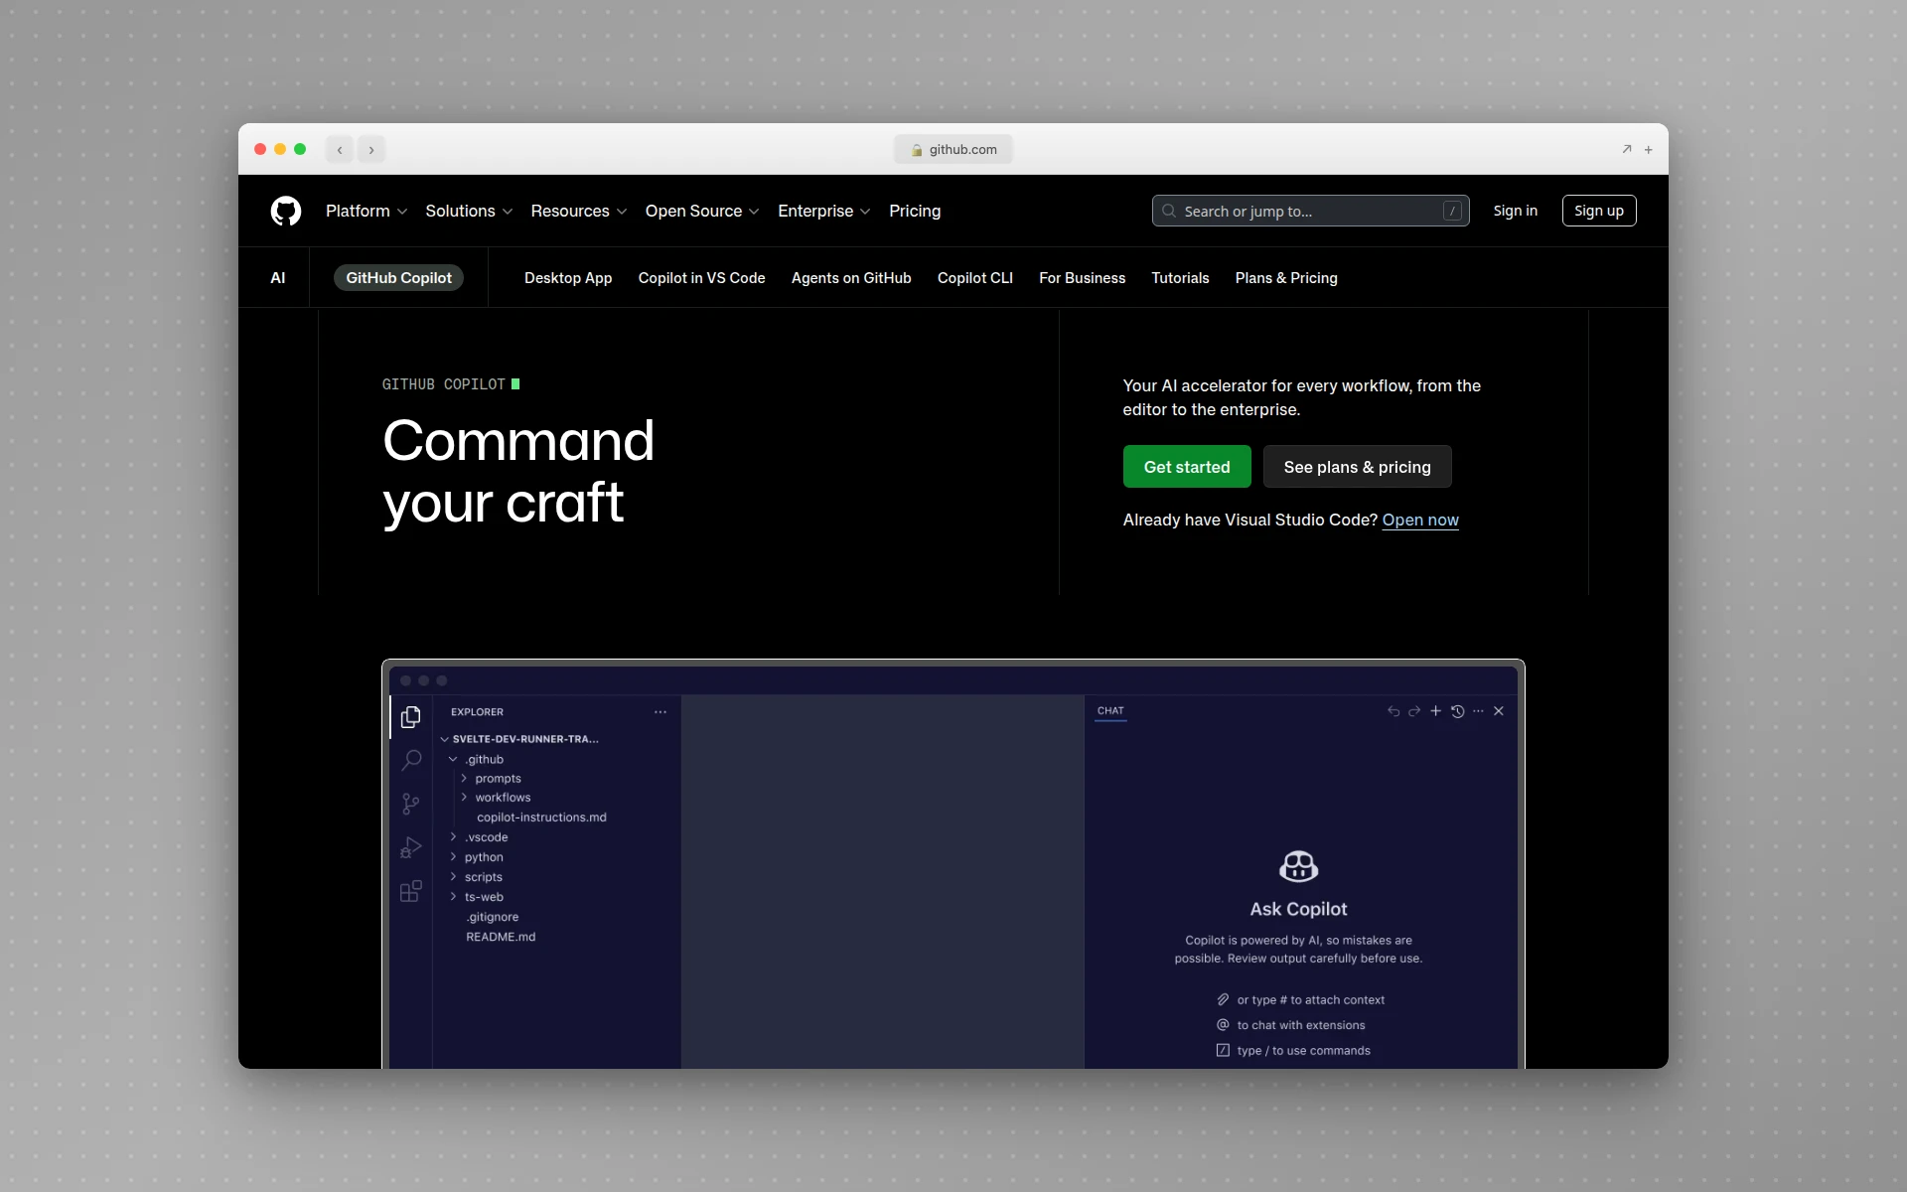The width and height of the screenshot is (1907, 1192).
Task: Open chat history clock icon
Action: (x=1457, y=711)
